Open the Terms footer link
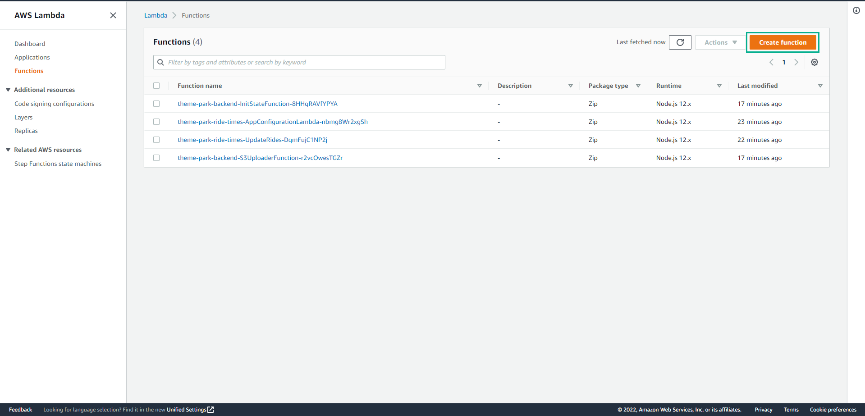Viewport: 865px width, 416px height. tap(791, 410)
